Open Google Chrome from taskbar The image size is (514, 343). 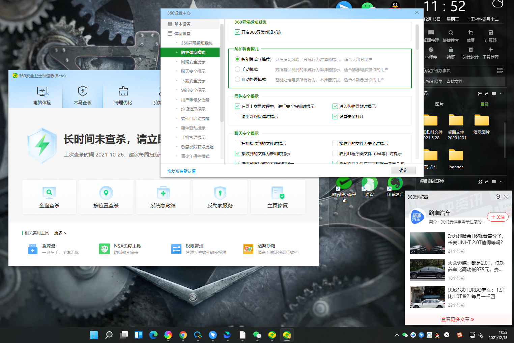(x=183, y=335)
